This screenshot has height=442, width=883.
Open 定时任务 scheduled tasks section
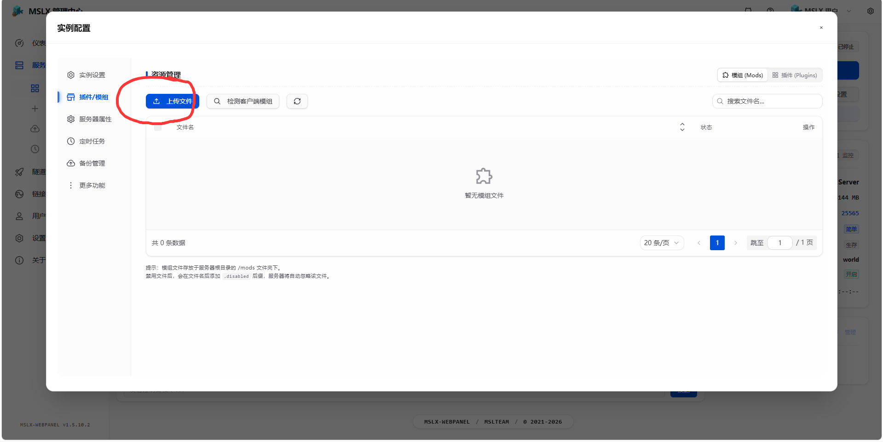[86, 141]
